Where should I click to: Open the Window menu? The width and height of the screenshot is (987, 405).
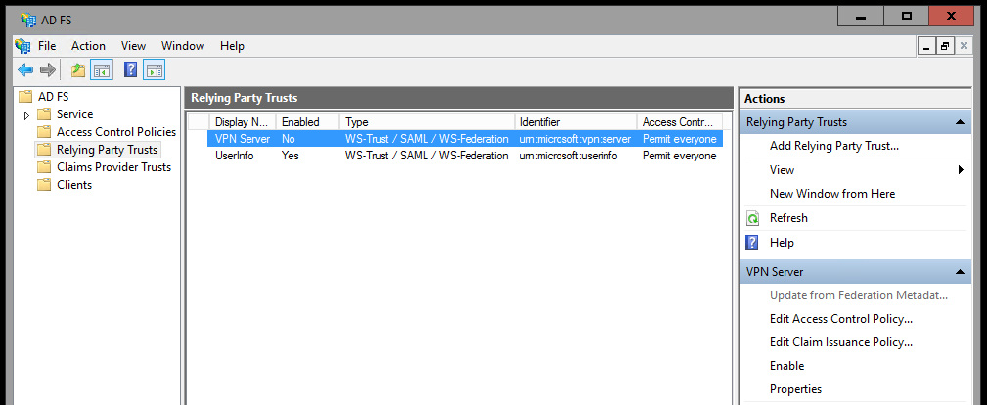183,46
